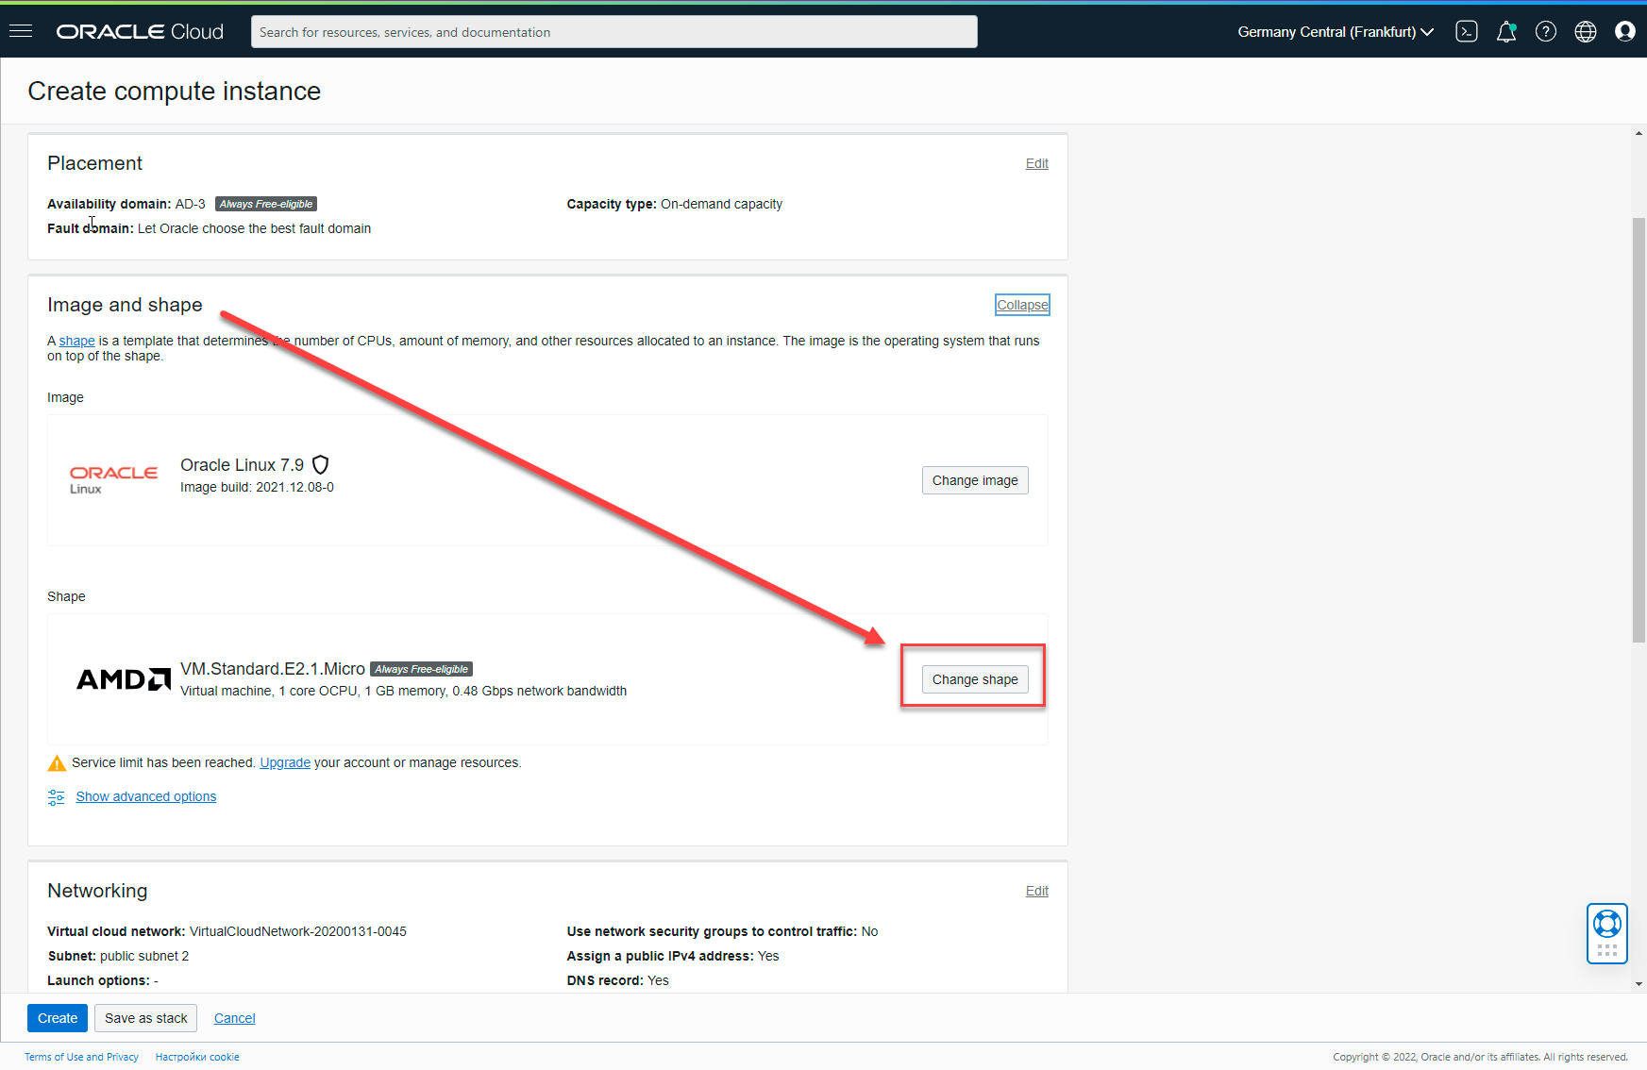Click the Create compute instance heading
Image resolution: width=1647 pixels, height=1070 pixels.
pos(175,91)
